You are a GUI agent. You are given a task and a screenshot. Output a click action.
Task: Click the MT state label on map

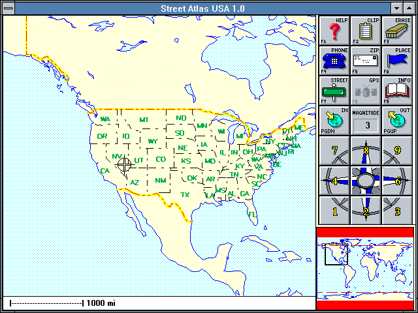point(144,120)
